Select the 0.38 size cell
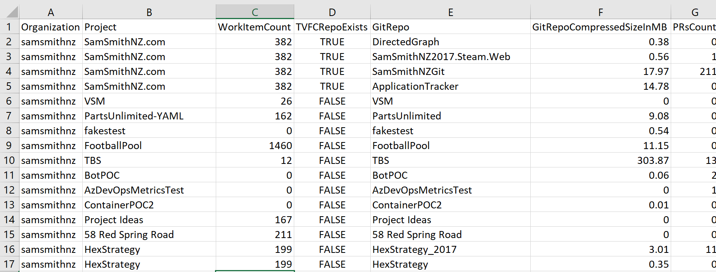The height and width of the screenshot is (272, 716). (601, 42)
